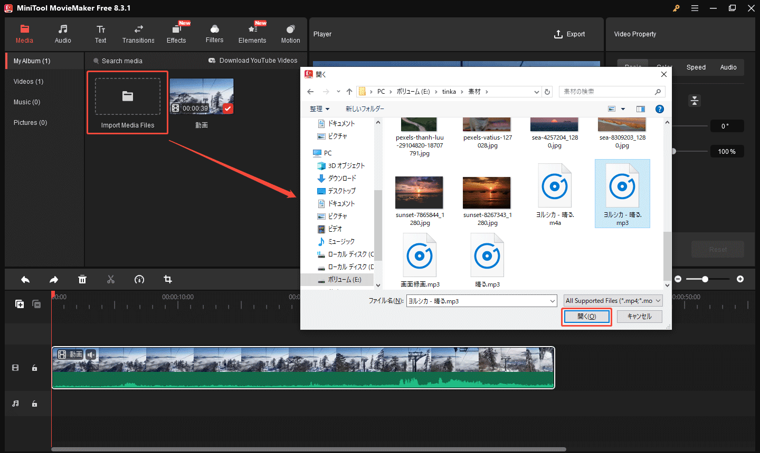This screenshot has height=453, width=760.
Task: Expand the file name combo box list
Action: click(553, 301)
